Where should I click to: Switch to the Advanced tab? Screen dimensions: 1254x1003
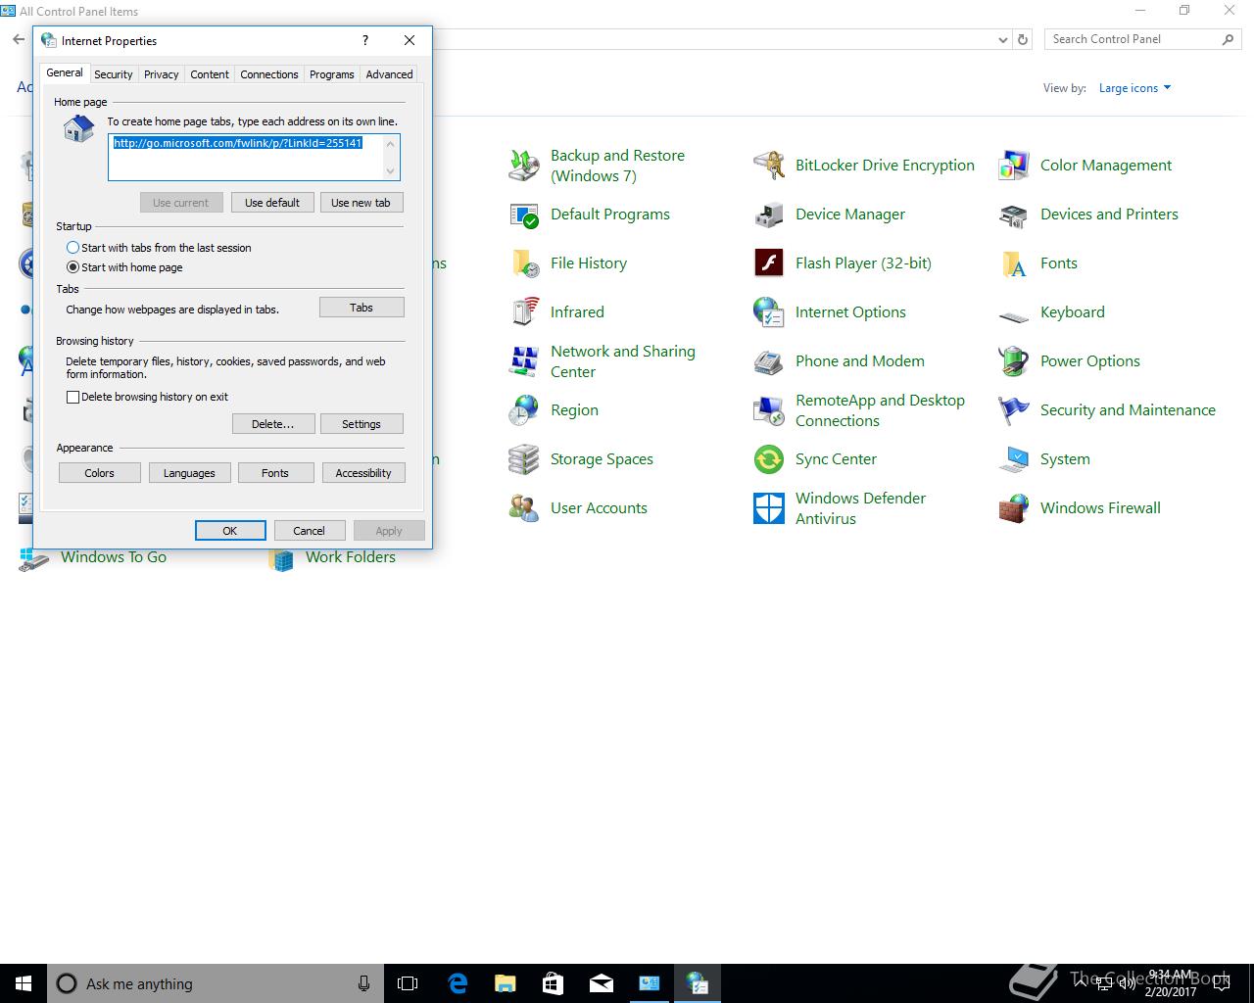(390, 74)
